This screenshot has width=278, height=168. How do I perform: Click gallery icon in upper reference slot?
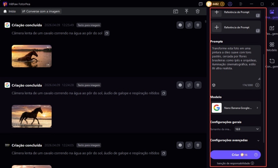pyautogui.click(x=258, y=16)
